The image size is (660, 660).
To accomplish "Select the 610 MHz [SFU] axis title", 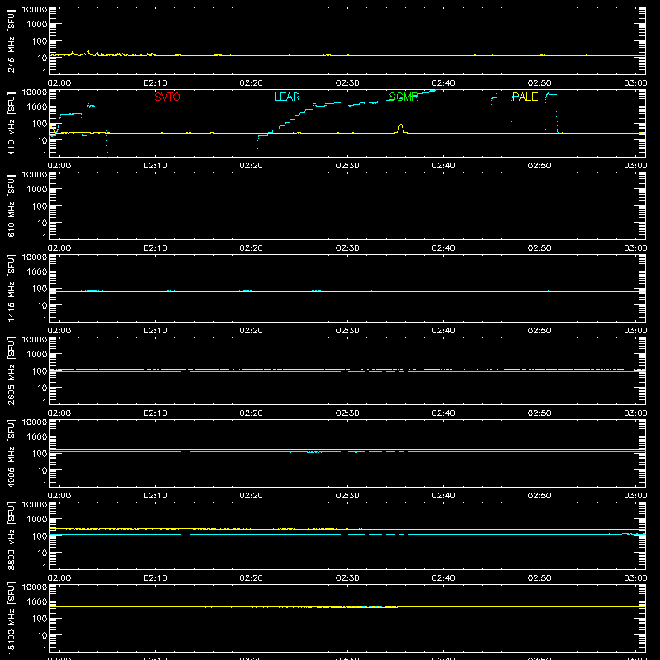I will (11, 205).
